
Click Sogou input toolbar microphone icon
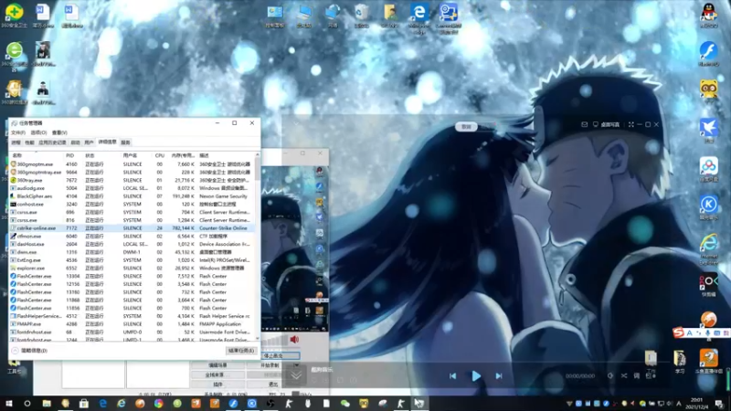coord(707,333)
